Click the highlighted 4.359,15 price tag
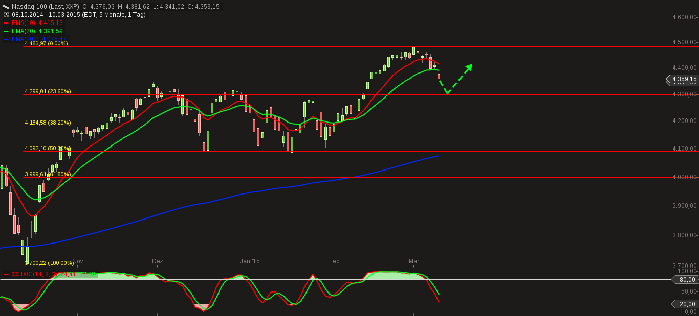The image size is (699, 316). click(x=684, y=80)
